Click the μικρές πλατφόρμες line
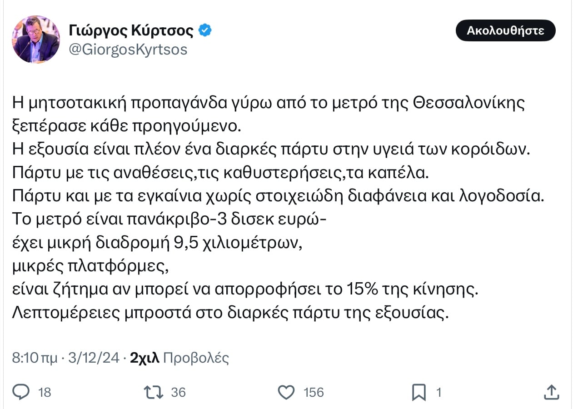The image size is (573, 409). [x=90, y=266]
